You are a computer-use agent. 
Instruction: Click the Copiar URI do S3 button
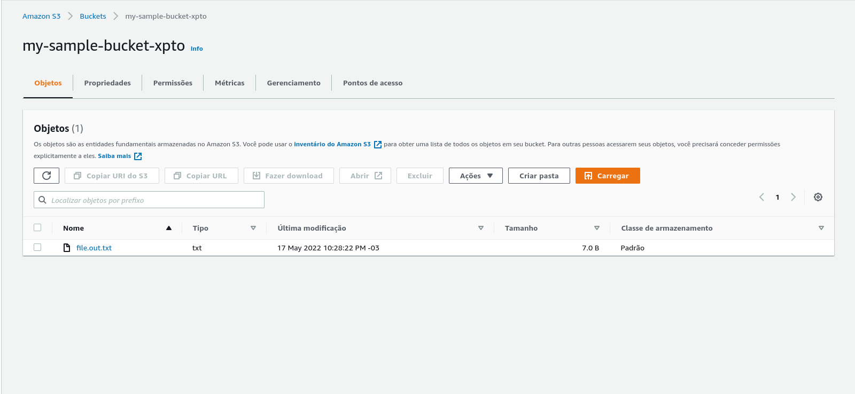(112, 176)
